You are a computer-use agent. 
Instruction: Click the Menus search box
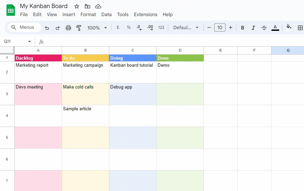[x=23, y=27]
